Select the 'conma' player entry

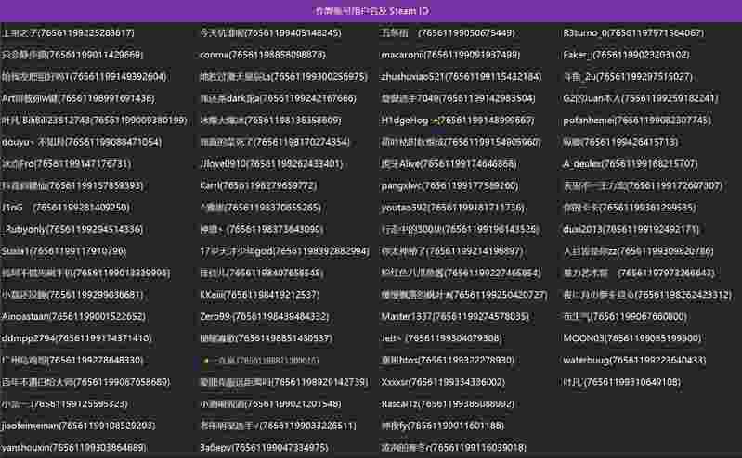point(263,55)
